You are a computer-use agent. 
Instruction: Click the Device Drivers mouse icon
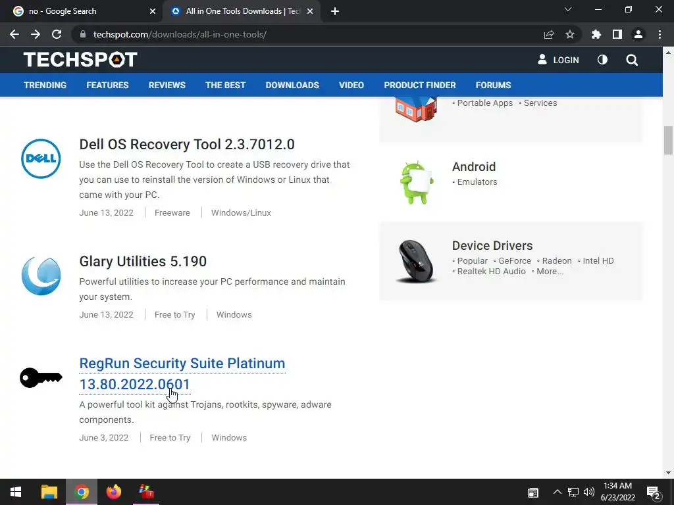pos(415,261)
